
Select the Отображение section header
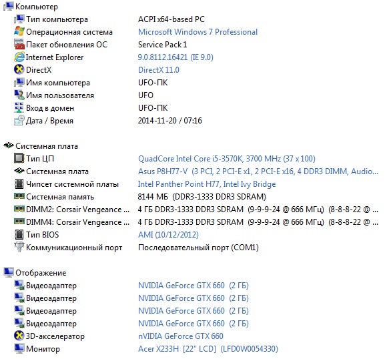click(35, 273)
